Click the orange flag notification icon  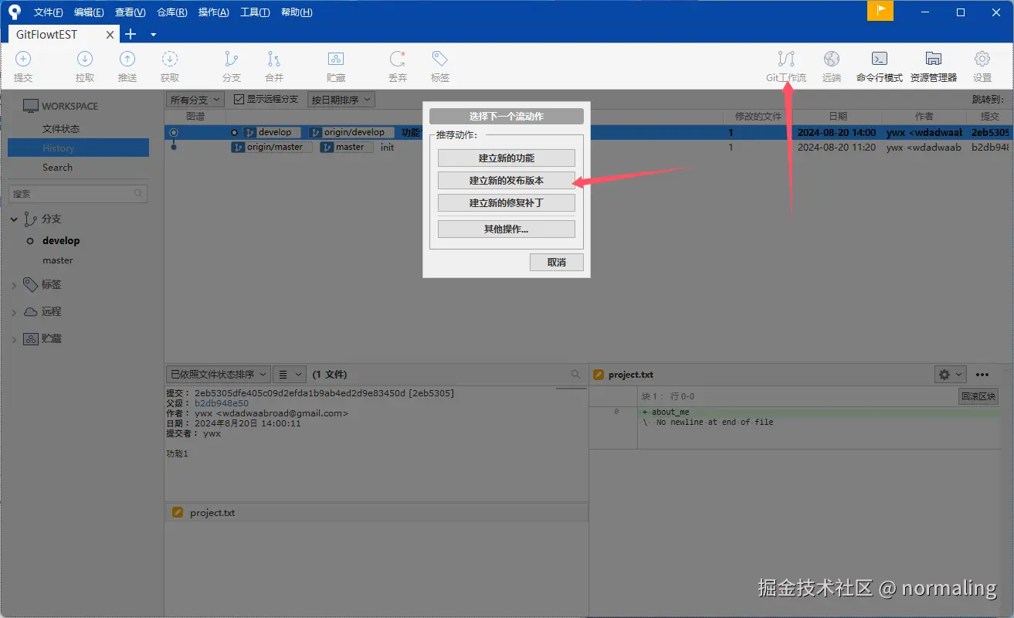coord(880,11)
